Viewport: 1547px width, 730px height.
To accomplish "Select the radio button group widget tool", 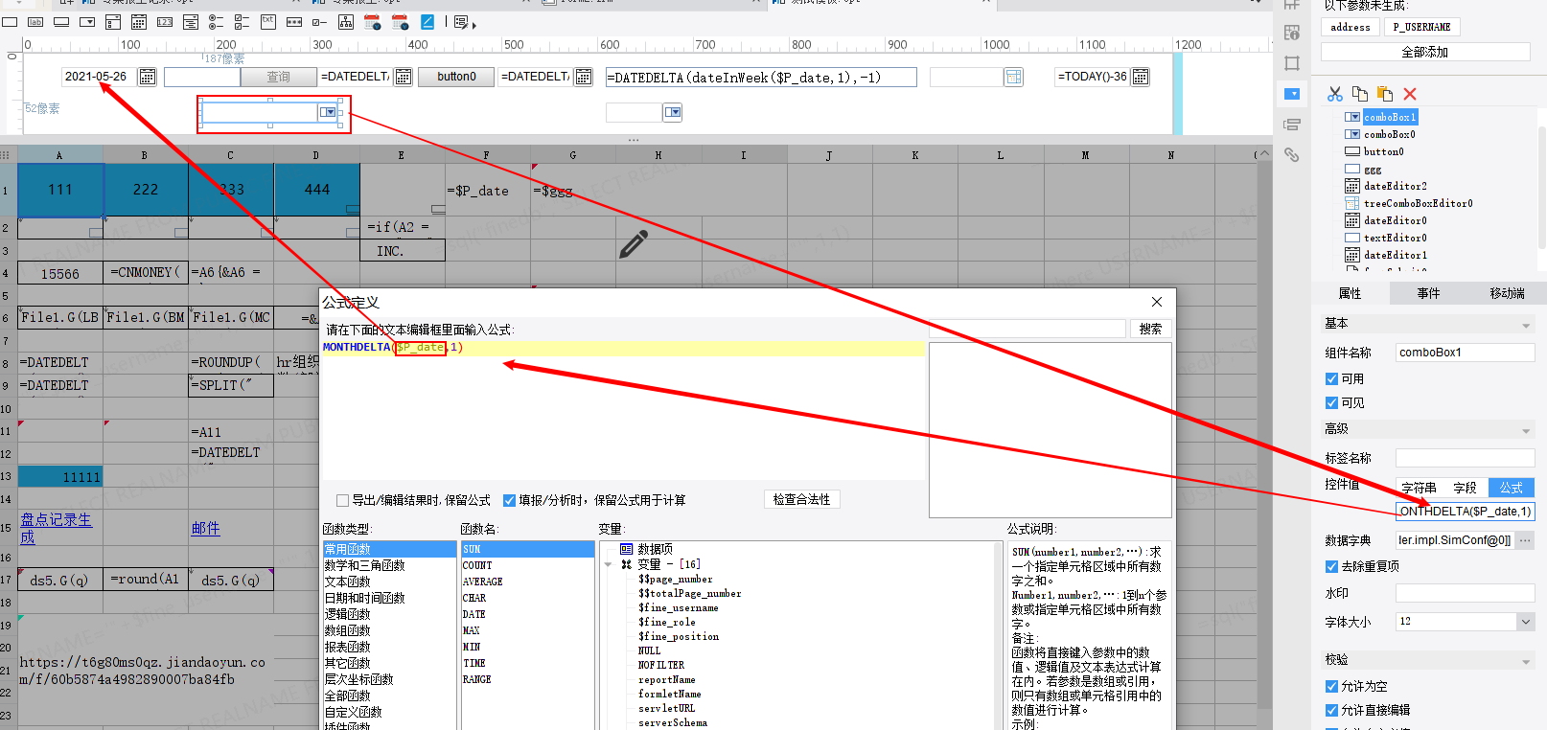I will pos(217,22).
